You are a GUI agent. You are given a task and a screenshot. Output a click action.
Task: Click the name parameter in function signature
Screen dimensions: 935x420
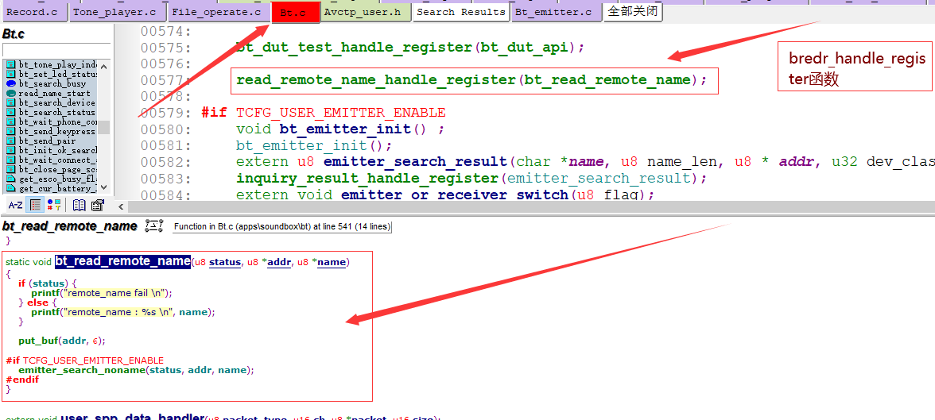pyautogui.click(x=331, y=263)
